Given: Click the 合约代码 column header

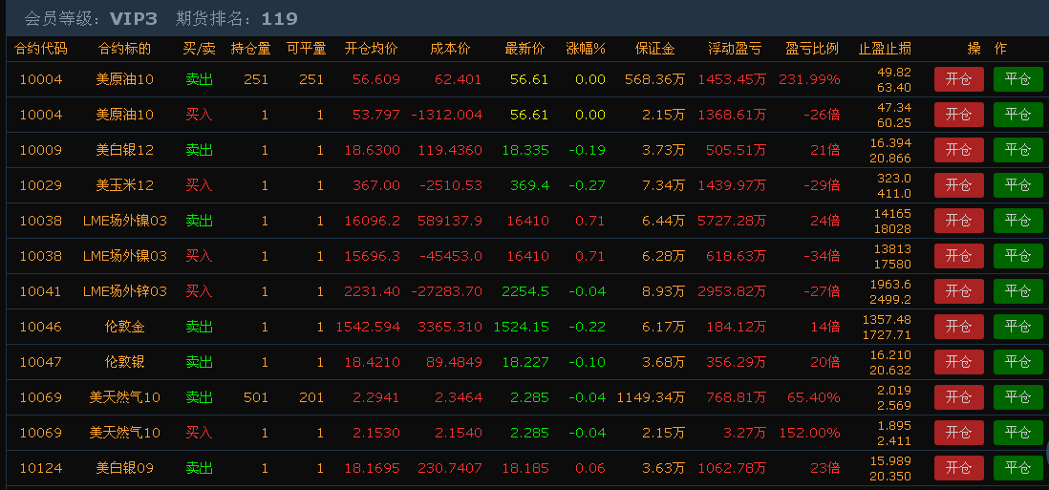Looking at the screenshot, I should pyautogui.click(x=41, y=49).
